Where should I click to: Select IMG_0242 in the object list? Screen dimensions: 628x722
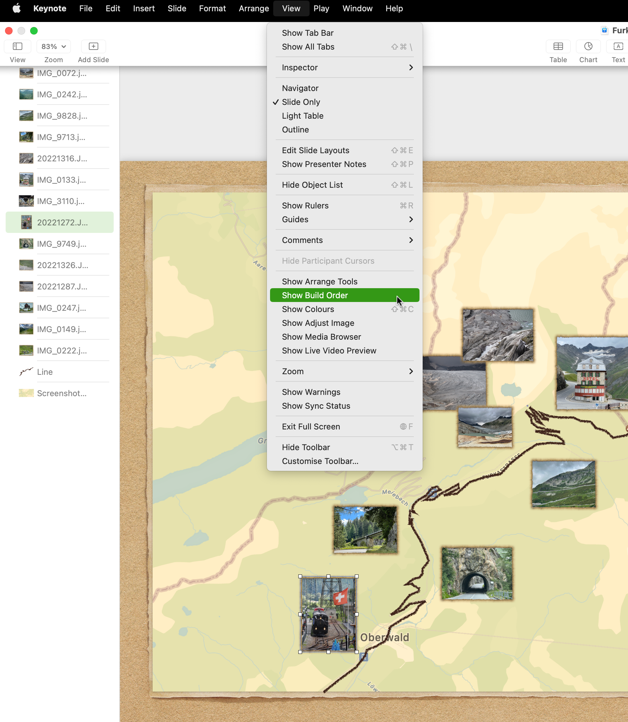[60, 94]
